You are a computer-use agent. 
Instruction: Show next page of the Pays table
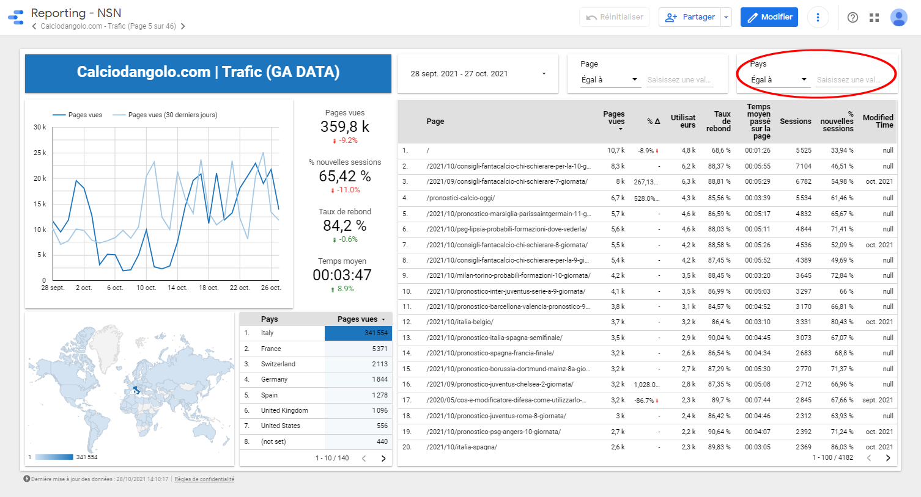383,458
